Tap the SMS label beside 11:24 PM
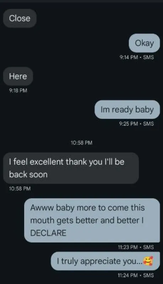 tap(148, 275)
